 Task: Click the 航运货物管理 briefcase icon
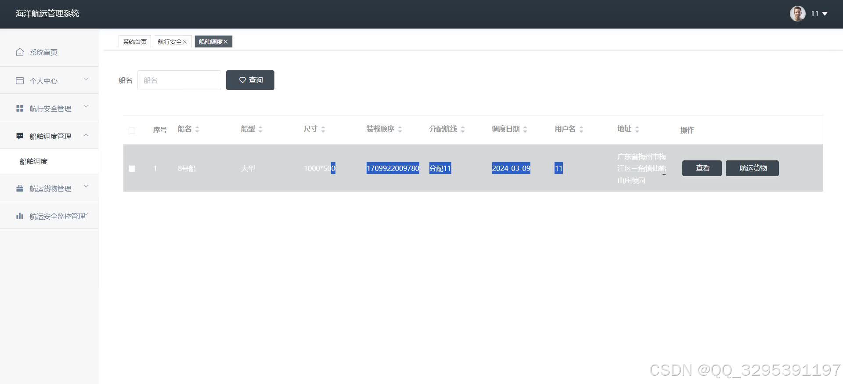coord(20,188)
